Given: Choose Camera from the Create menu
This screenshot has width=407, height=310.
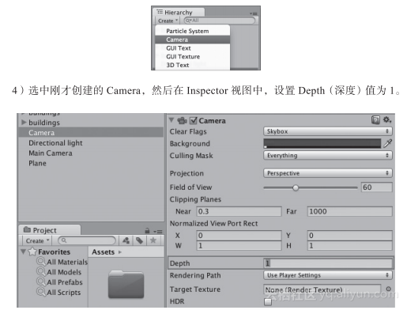Looking at the screenshot, I should pyautogui.click(x=193, y=40).
